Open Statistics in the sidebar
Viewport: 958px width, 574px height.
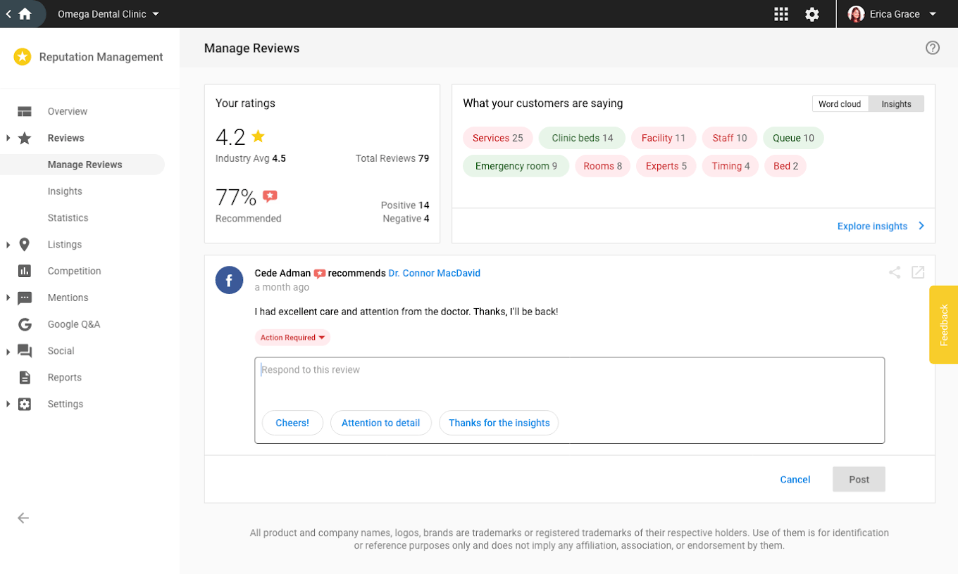pos(68,218)
